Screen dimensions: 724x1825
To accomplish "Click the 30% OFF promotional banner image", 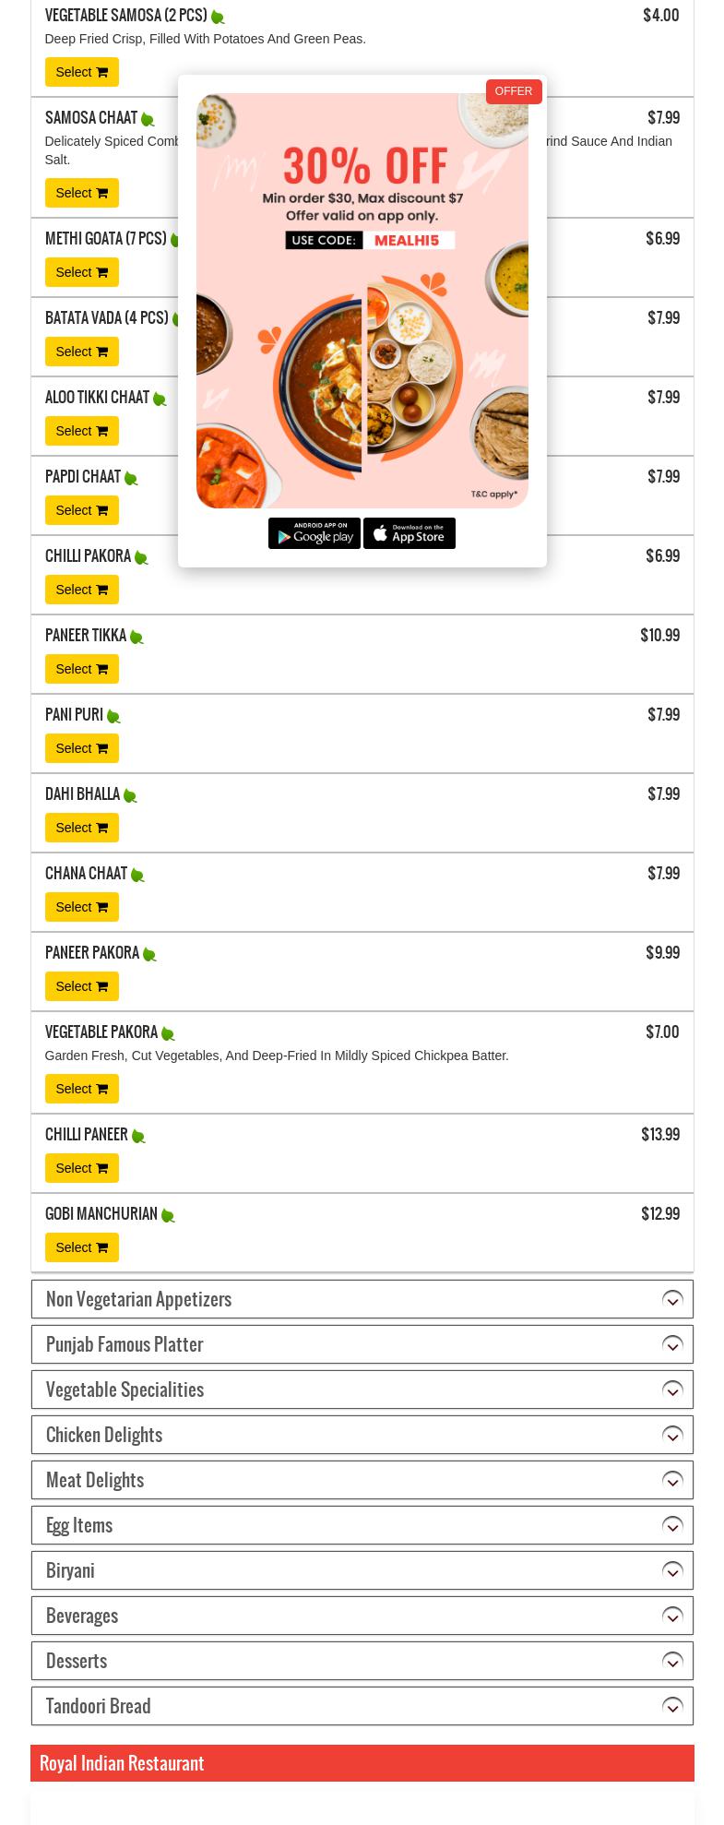I will click(362, 300).
